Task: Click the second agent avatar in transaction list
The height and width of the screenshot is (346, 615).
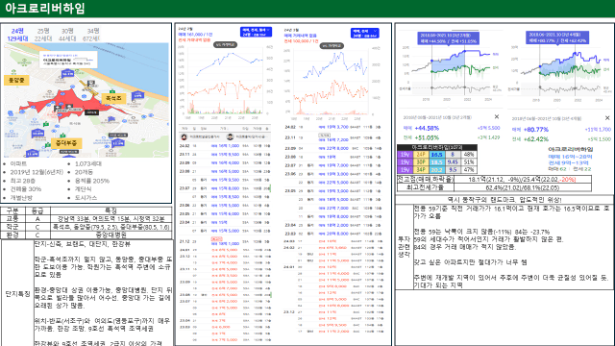Action: click(231, 136)
